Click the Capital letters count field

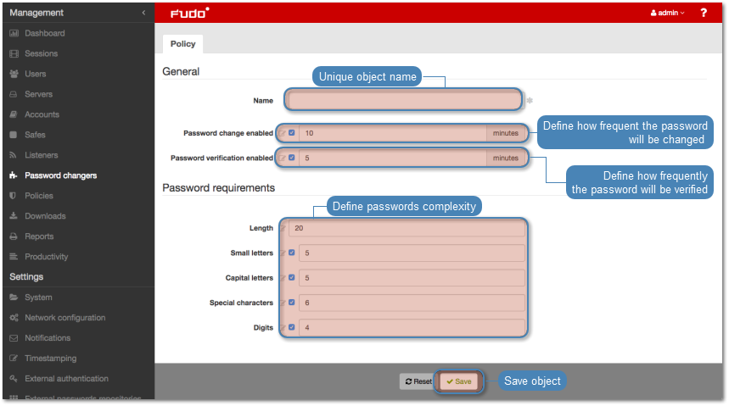click(412, 278)
